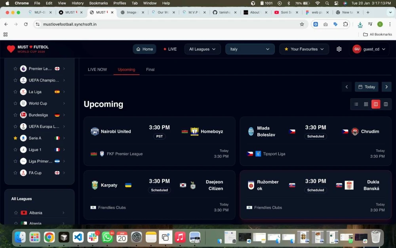Click the Today date button
This screenshot has height=248, width=396.
[366, 87]
